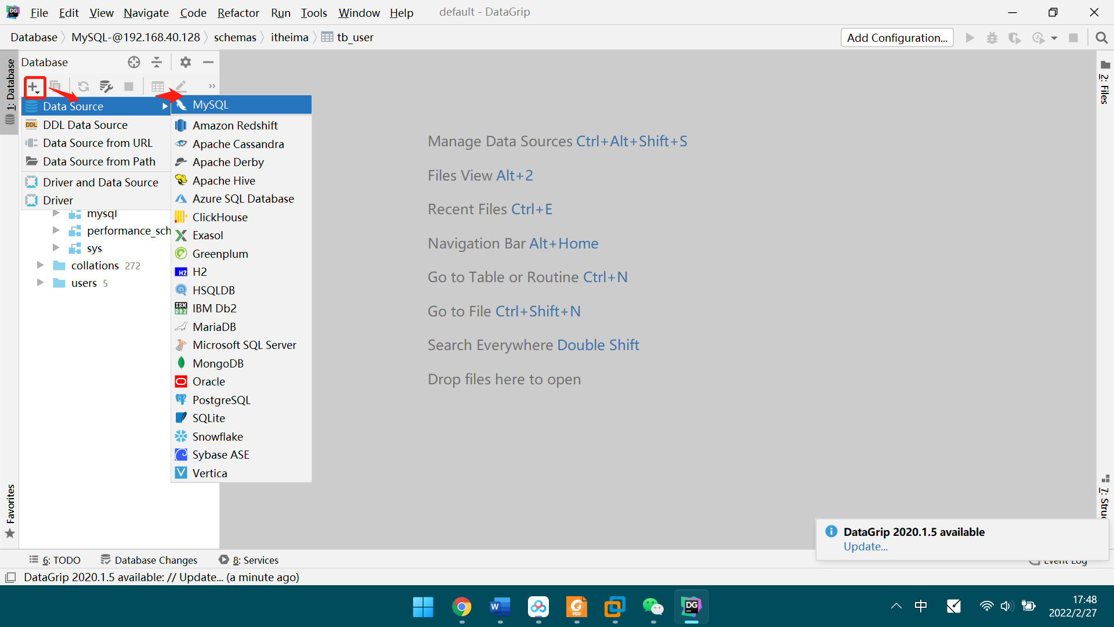Open Data Source Properties in the Database toolbar

pos(106,86)
